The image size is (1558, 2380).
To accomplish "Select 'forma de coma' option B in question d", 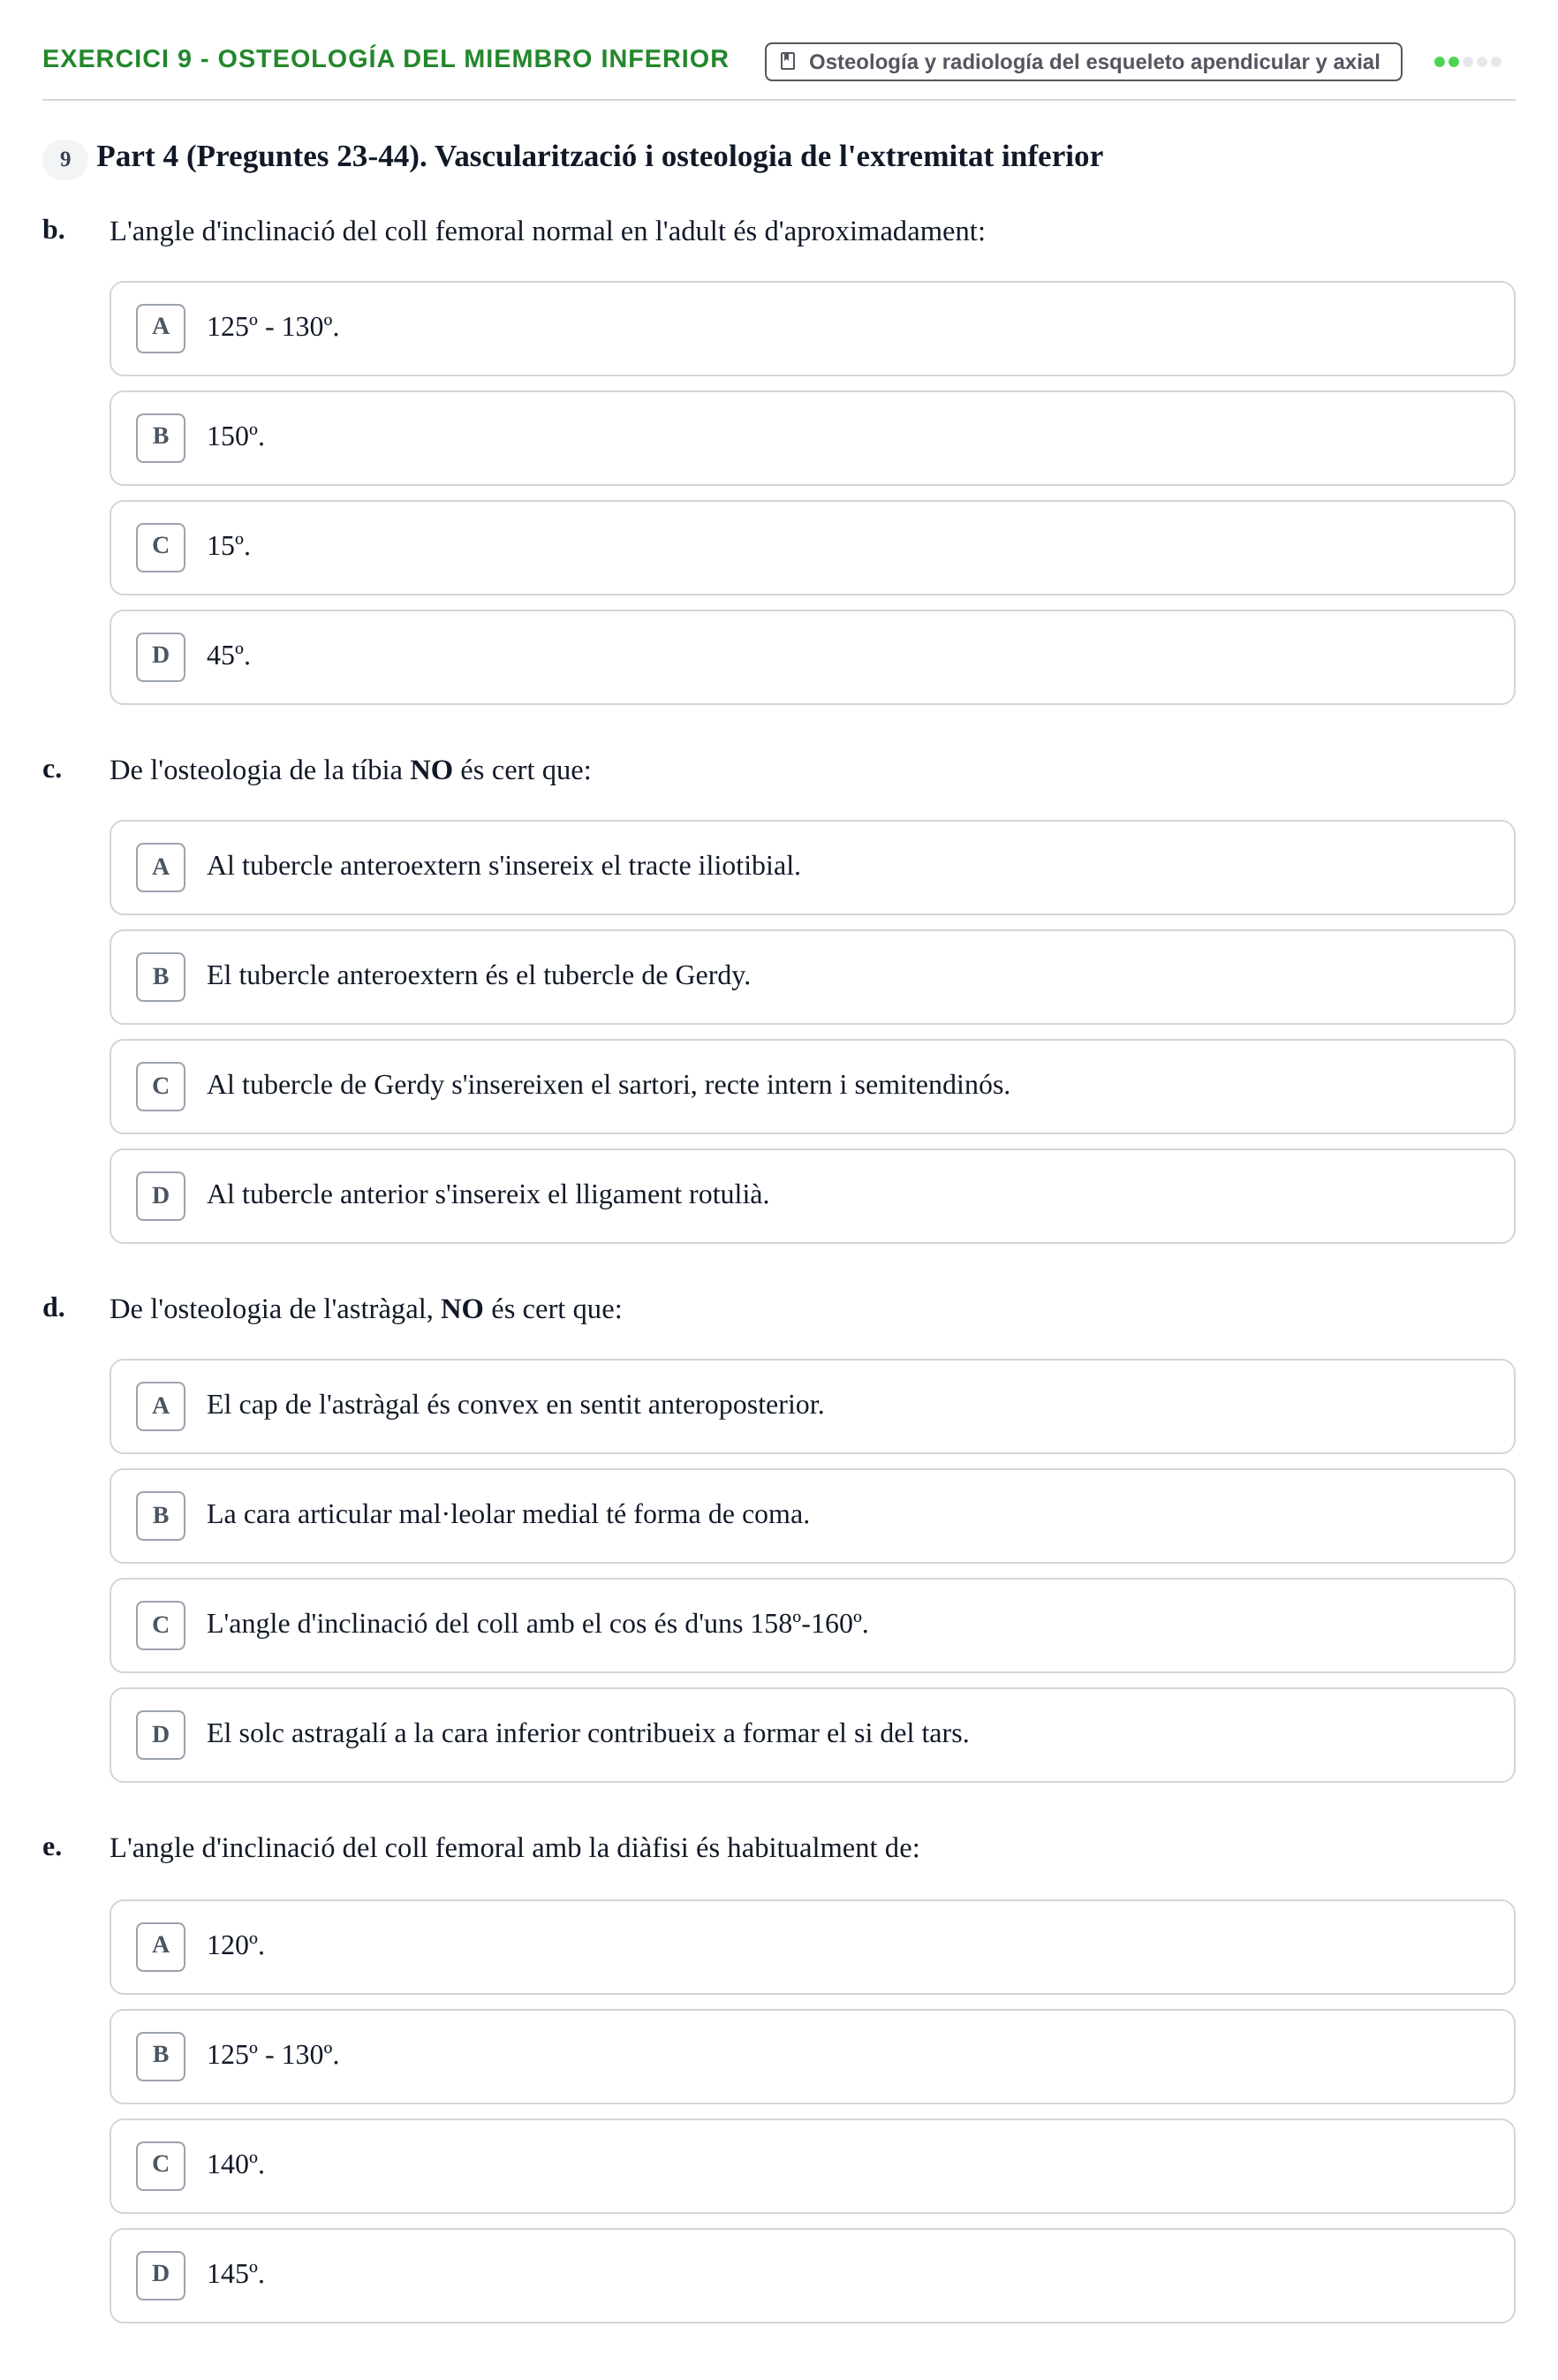I will pyautogui.click(x=811, y=1516).
